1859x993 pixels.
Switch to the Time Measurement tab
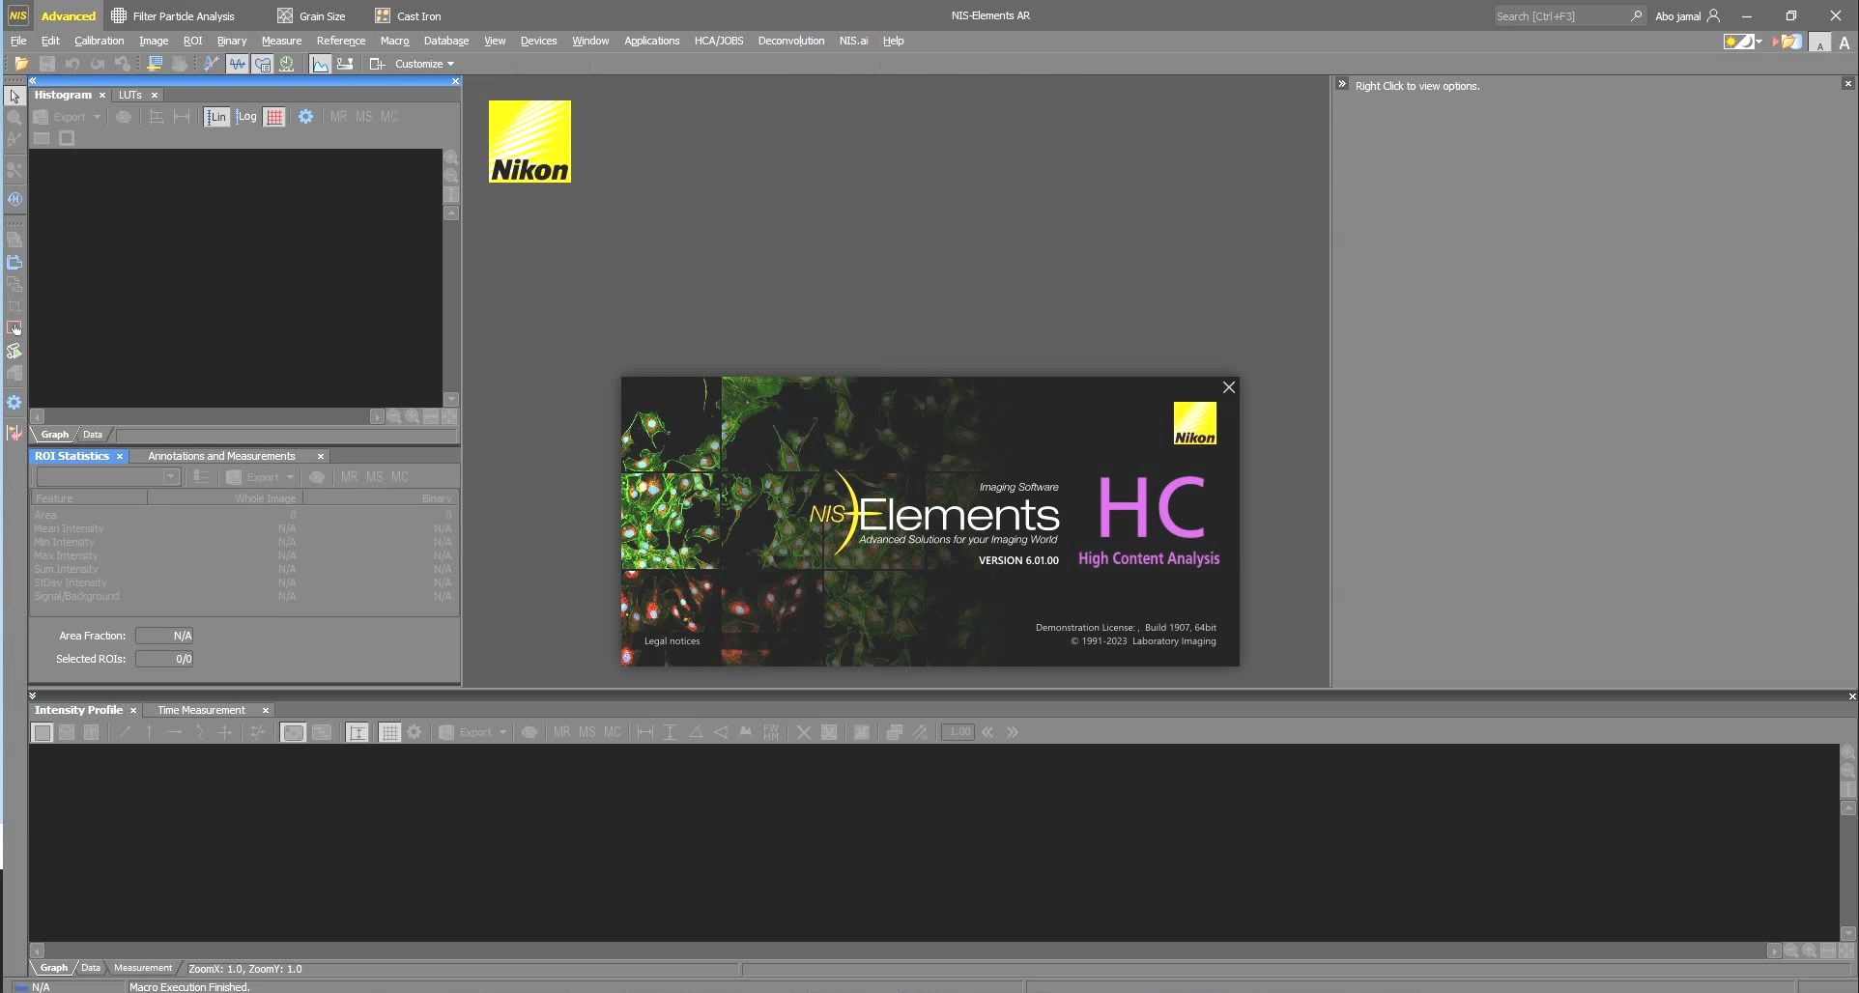(x=201, y=710)
